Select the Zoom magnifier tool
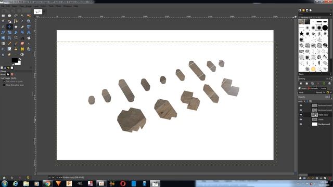 [29, 21]
